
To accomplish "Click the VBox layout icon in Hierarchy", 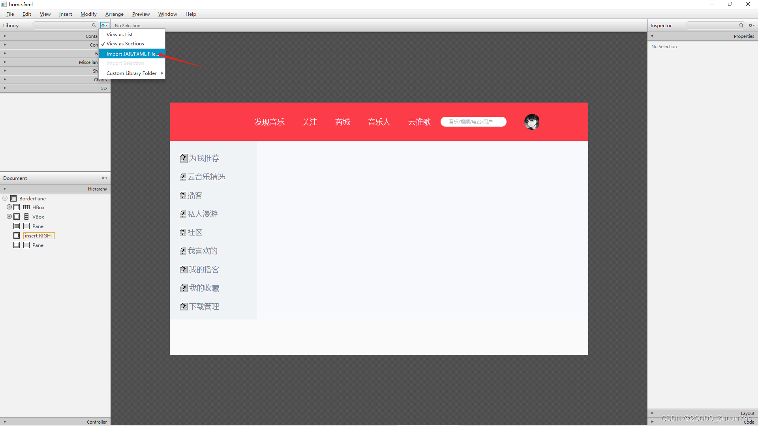I will (x=26, y=217).
